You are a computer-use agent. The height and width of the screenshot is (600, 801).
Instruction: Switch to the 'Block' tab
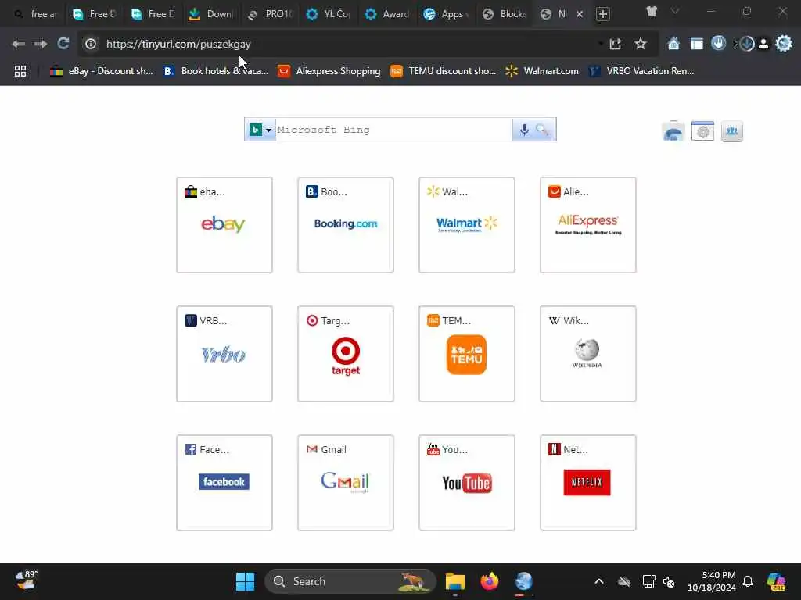pyautogui.click(x=505, y=14)
